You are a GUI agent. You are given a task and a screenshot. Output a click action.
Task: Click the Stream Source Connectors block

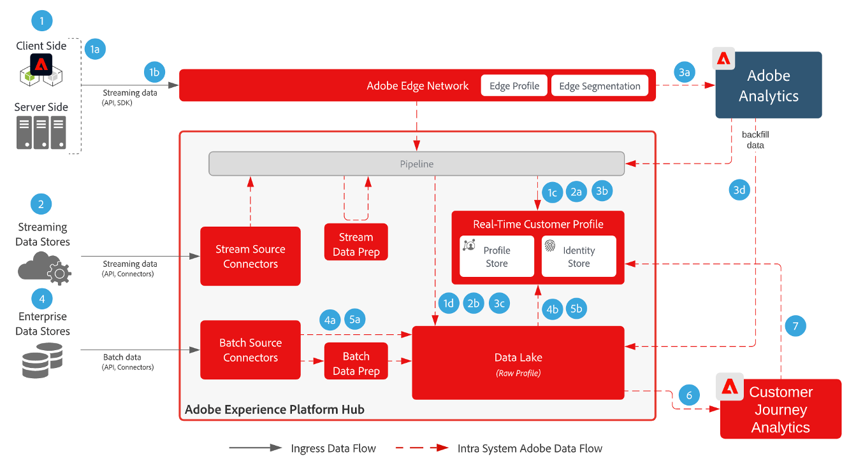pos(250,256)
